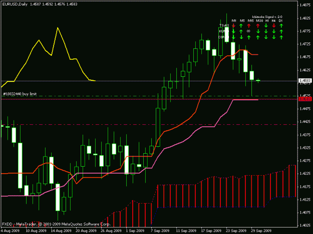
Task: Click the 1.4275 price axis label
Action: tap(305, 161)
